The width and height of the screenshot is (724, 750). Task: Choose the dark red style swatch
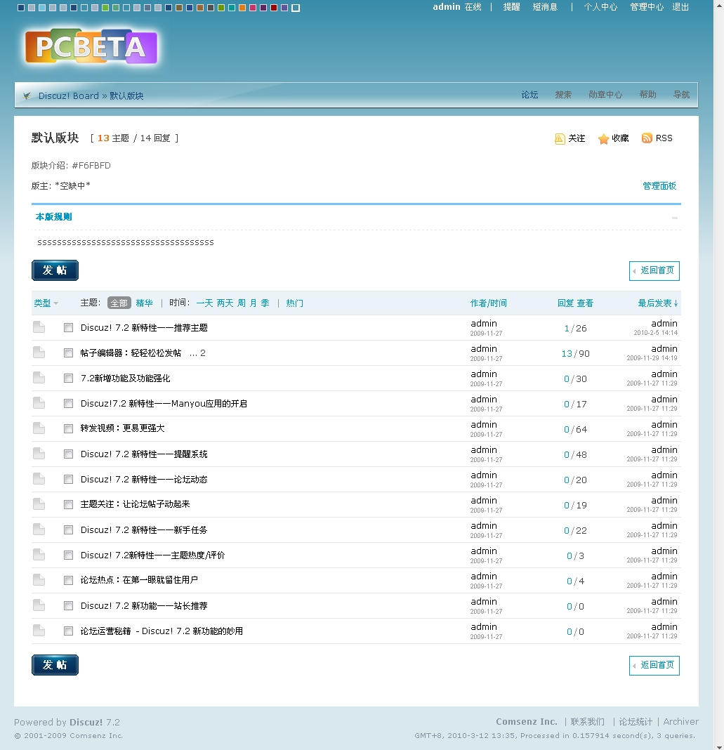[274, 8]
